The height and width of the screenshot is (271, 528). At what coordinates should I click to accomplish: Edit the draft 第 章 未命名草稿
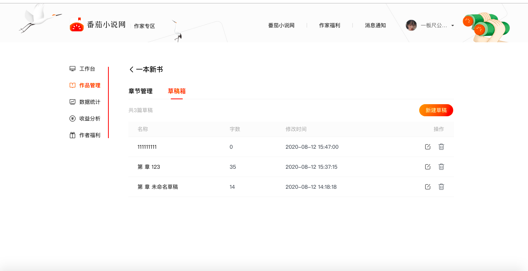[428, 187]
